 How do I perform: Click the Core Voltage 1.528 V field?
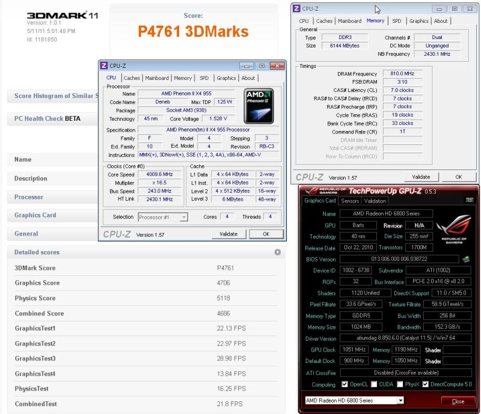point(218,119)
